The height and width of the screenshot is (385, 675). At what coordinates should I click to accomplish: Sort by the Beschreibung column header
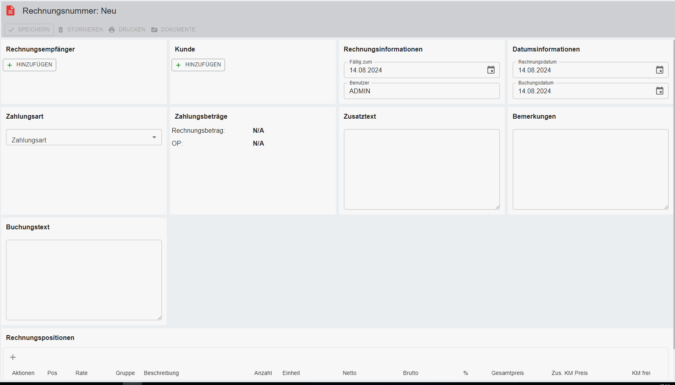pos(161,373)
